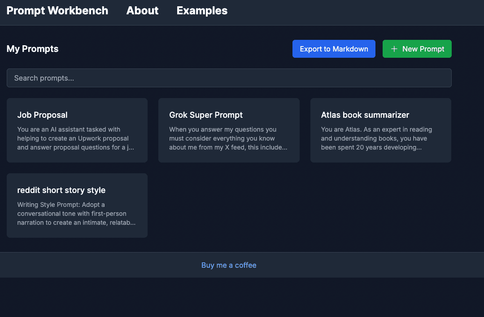Follow the Buy me a coffee link
Screen dimensions: 484x317
click(x=229, y=265)
